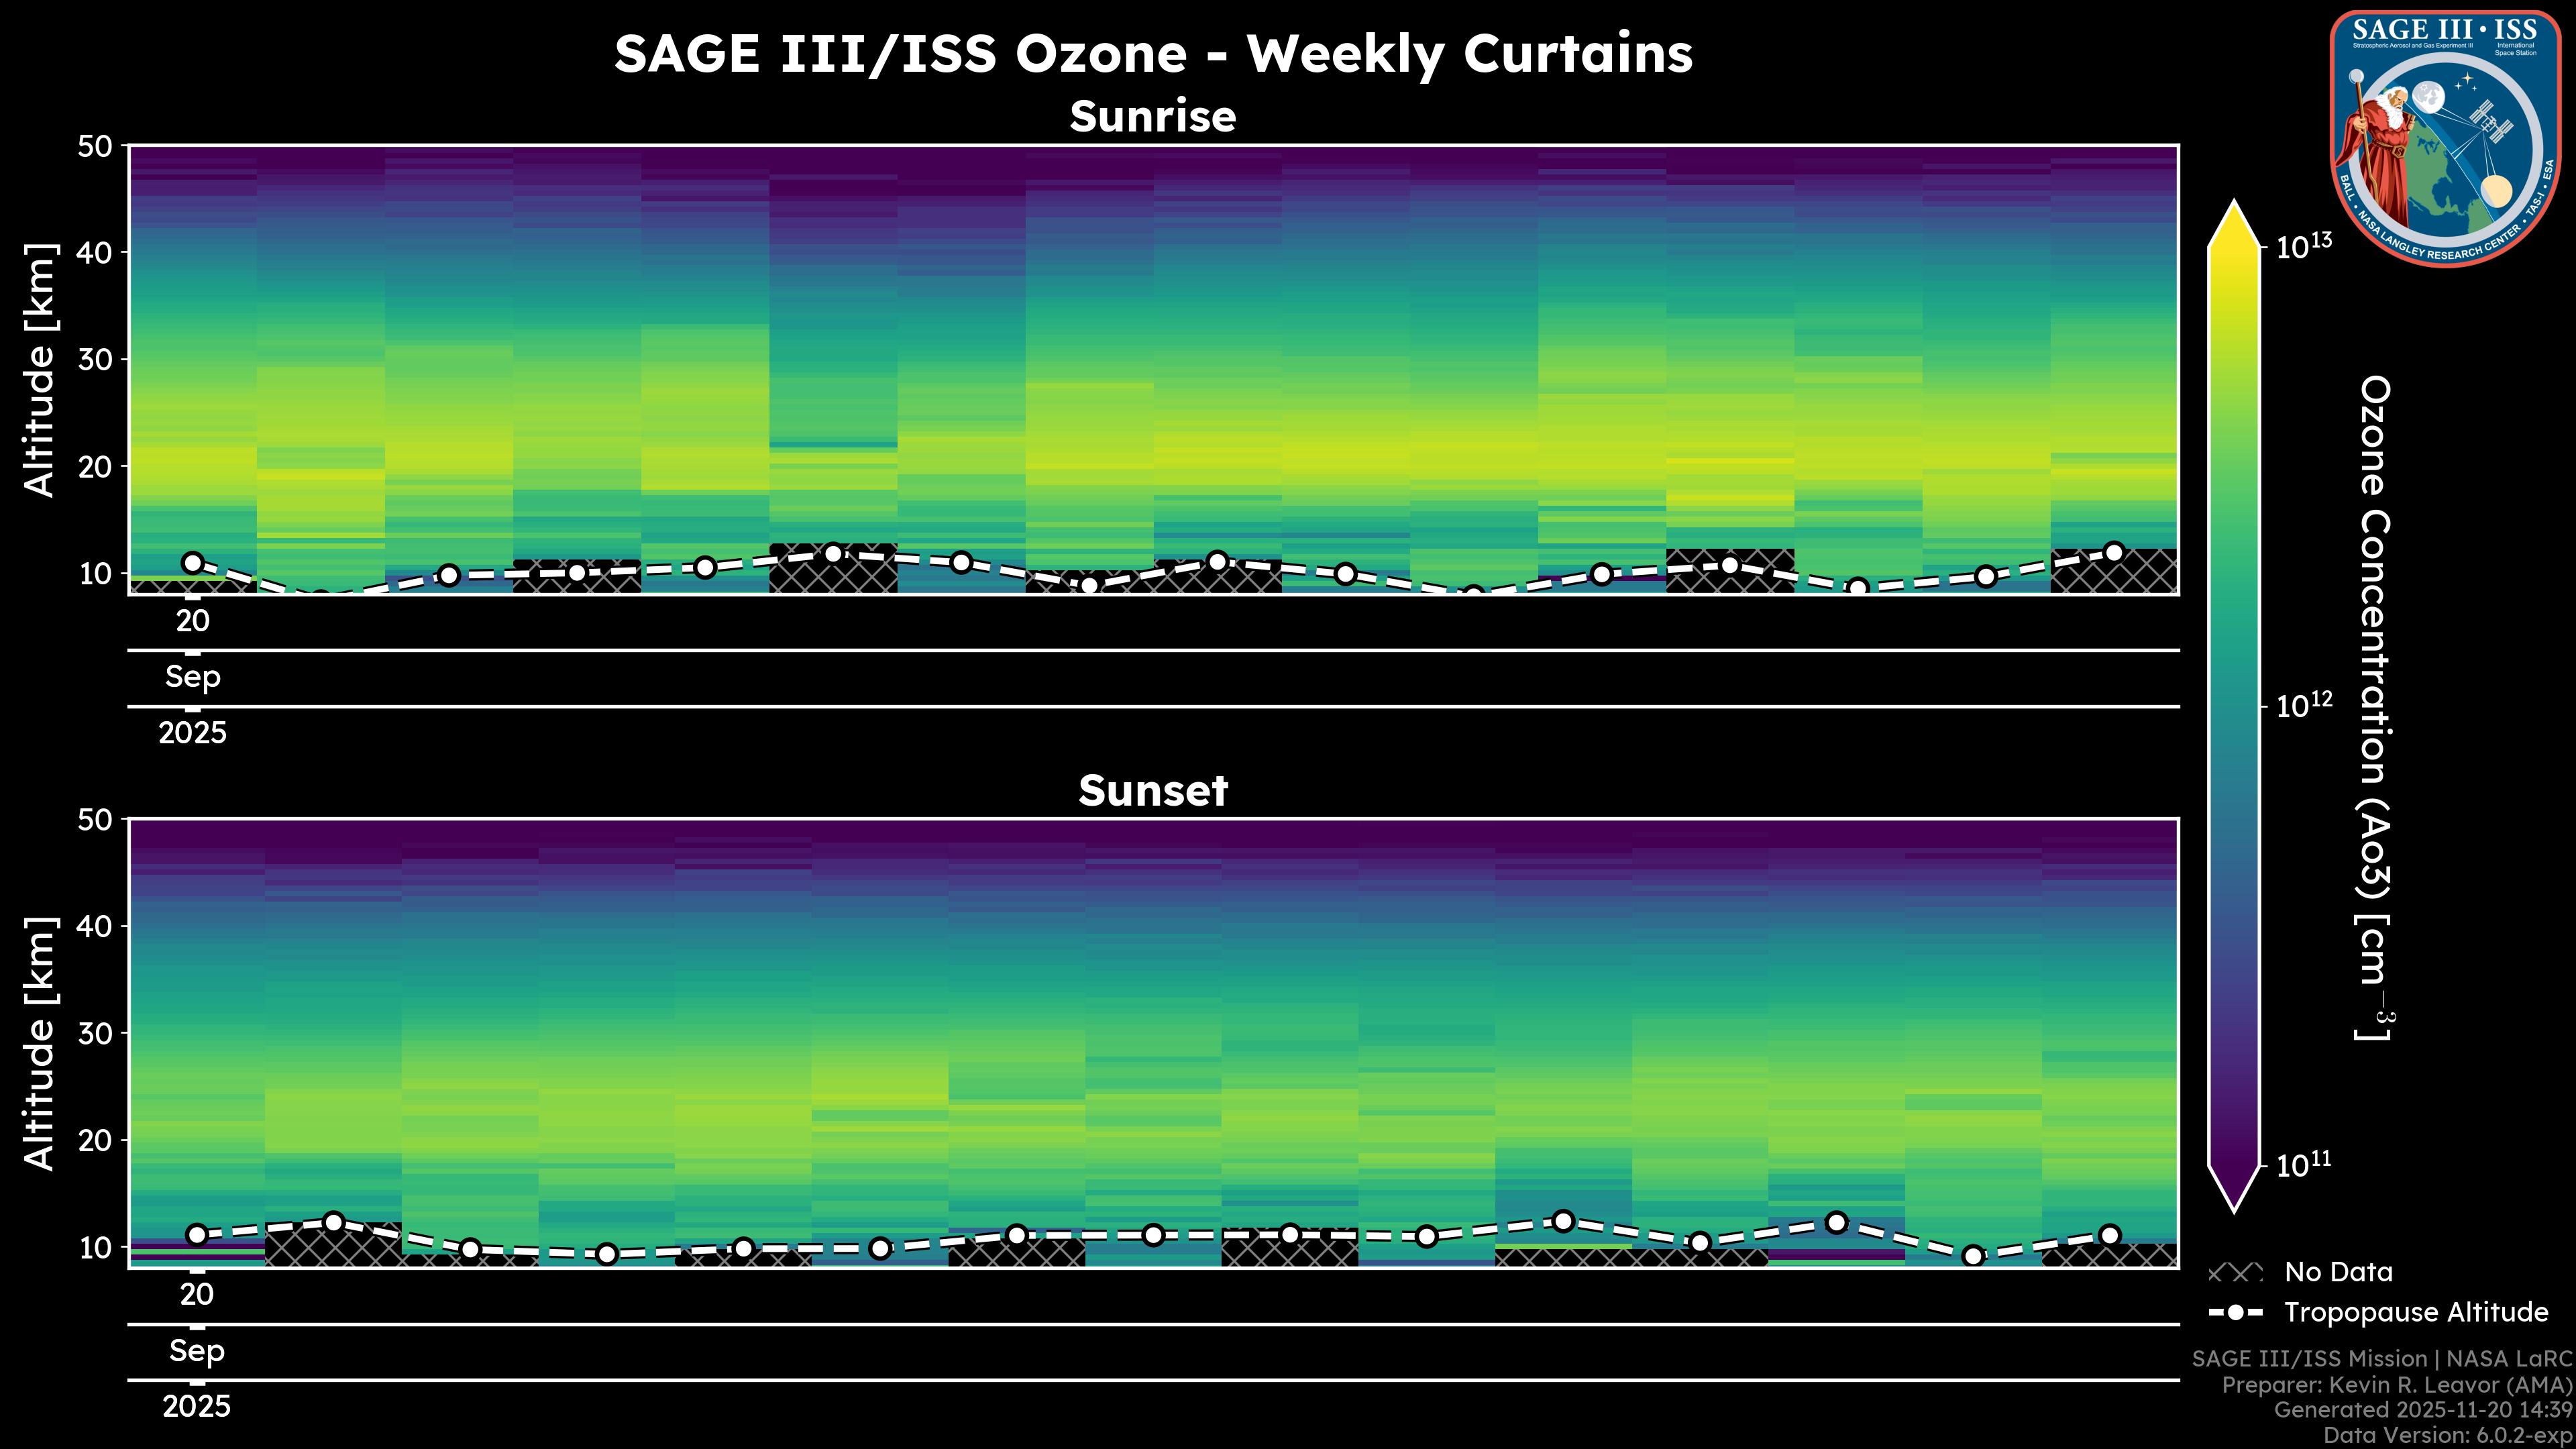The image size is (2576, 1449).
Task: Click the middle of the ozone colorbar
Action: click(2234, 706)
